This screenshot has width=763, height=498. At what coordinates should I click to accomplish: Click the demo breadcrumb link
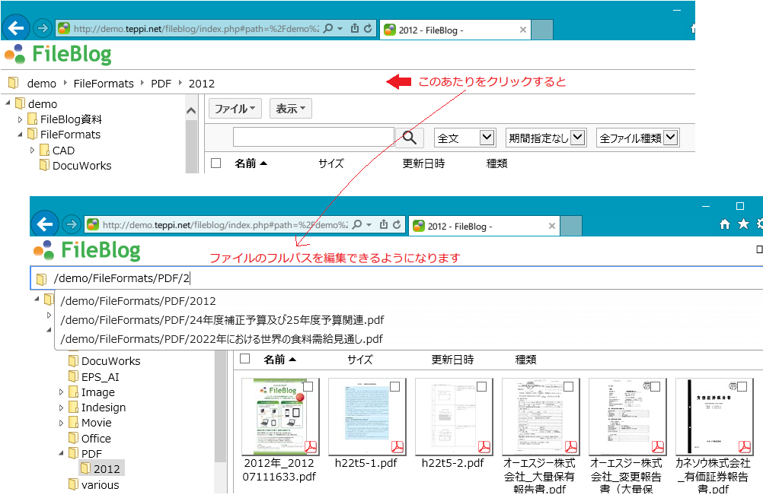[42, 84]
